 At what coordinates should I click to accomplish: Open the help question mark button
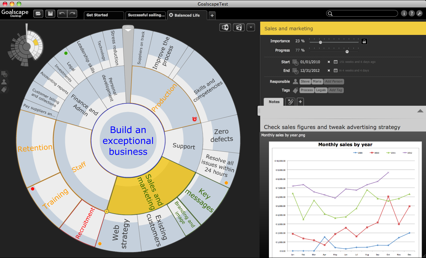[x=412, y=14]
